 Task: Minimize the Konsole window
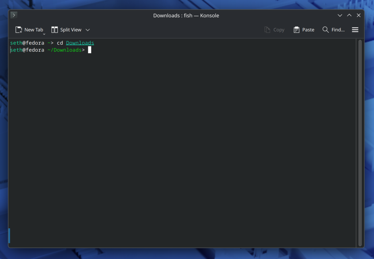click(340, 15)
